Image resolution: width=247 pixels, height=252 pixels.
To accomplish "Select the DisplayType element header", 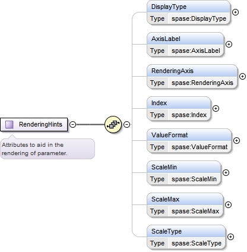I will 189,7.
